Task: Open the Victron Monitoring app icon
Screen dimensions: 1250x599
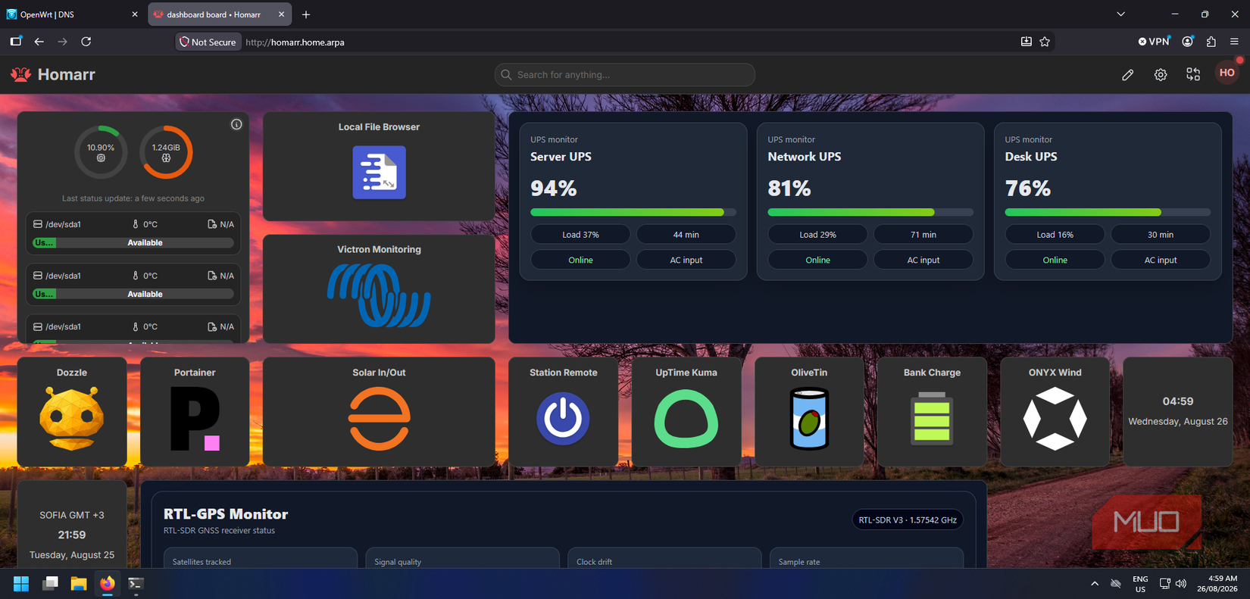Action: pyautogui.click(x=379, y=295)
